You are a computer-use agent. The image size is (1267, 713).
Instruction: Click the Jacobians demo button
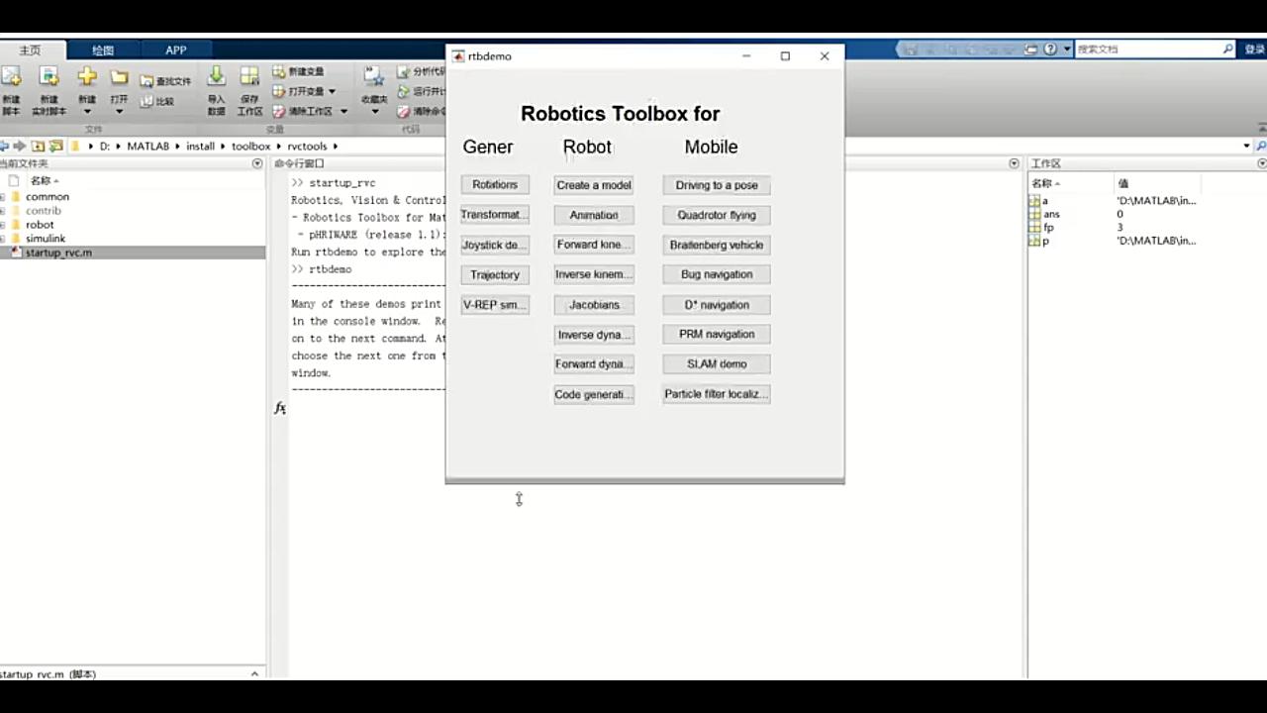pos(594,304)
